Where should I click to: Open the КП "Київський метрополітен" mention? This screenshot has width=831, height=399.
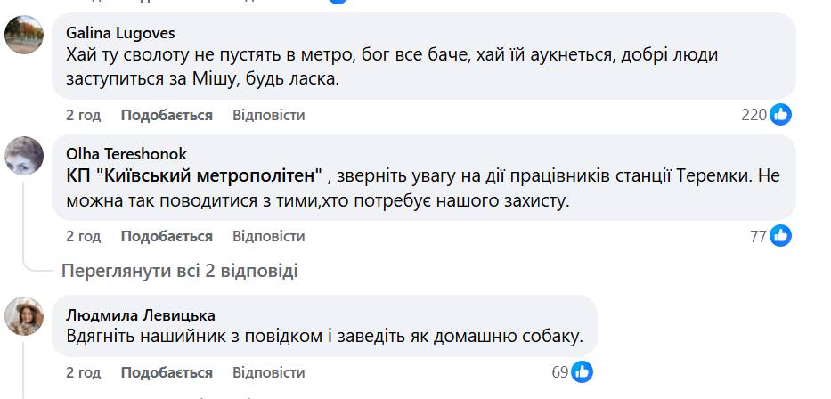(195, 175)
